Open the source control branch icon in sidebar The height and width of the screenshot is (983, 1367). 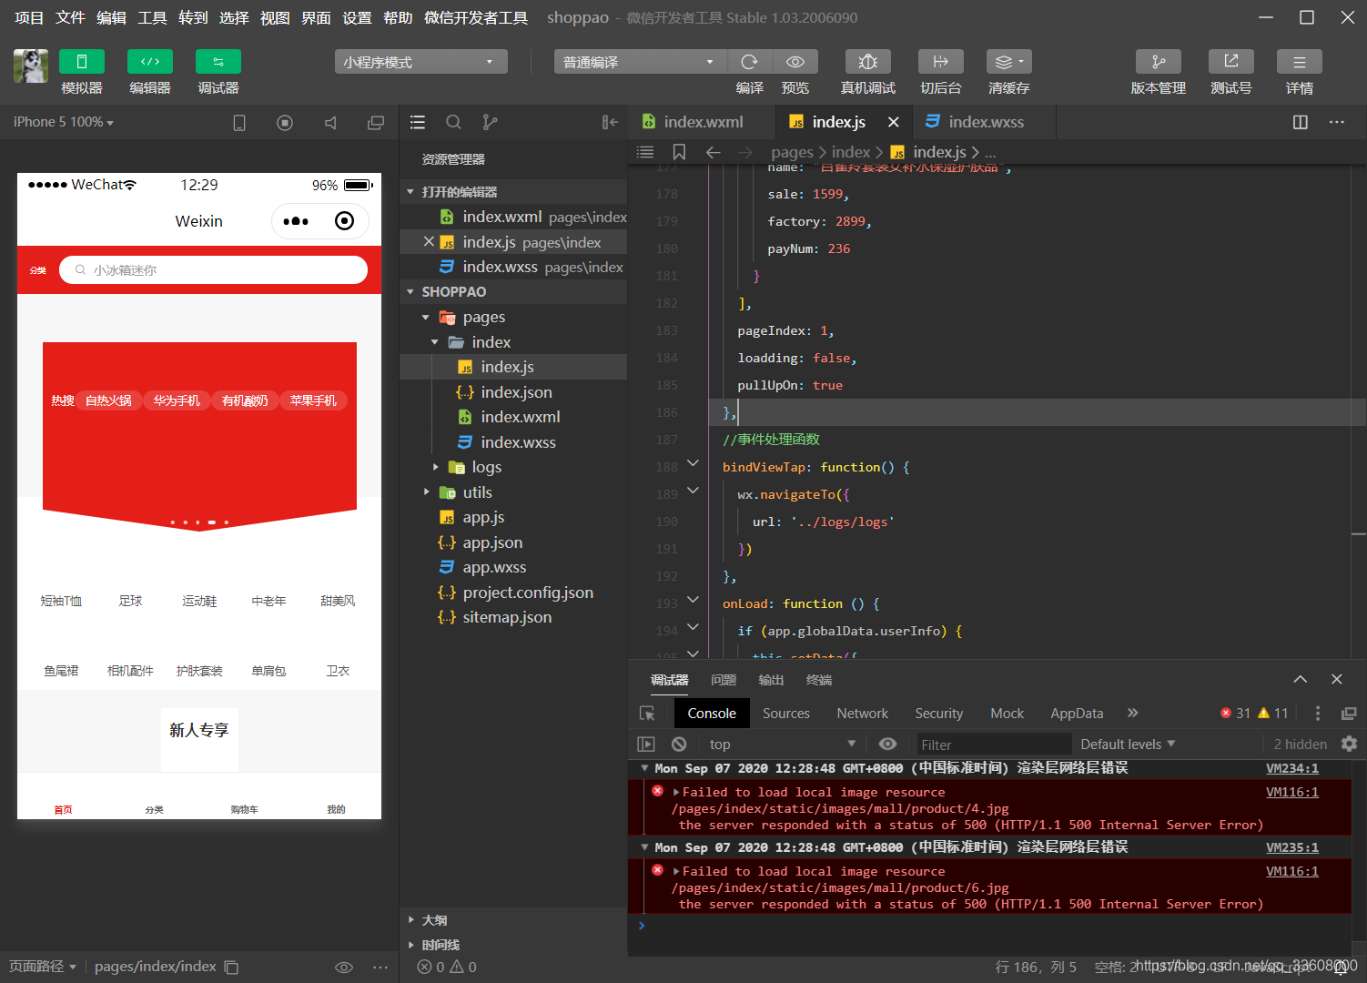point(490,122)
